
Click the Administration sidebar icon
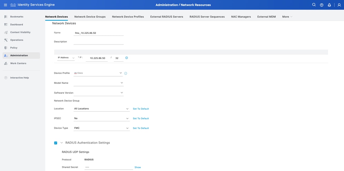pyautogui.click(x=6, y=56)
